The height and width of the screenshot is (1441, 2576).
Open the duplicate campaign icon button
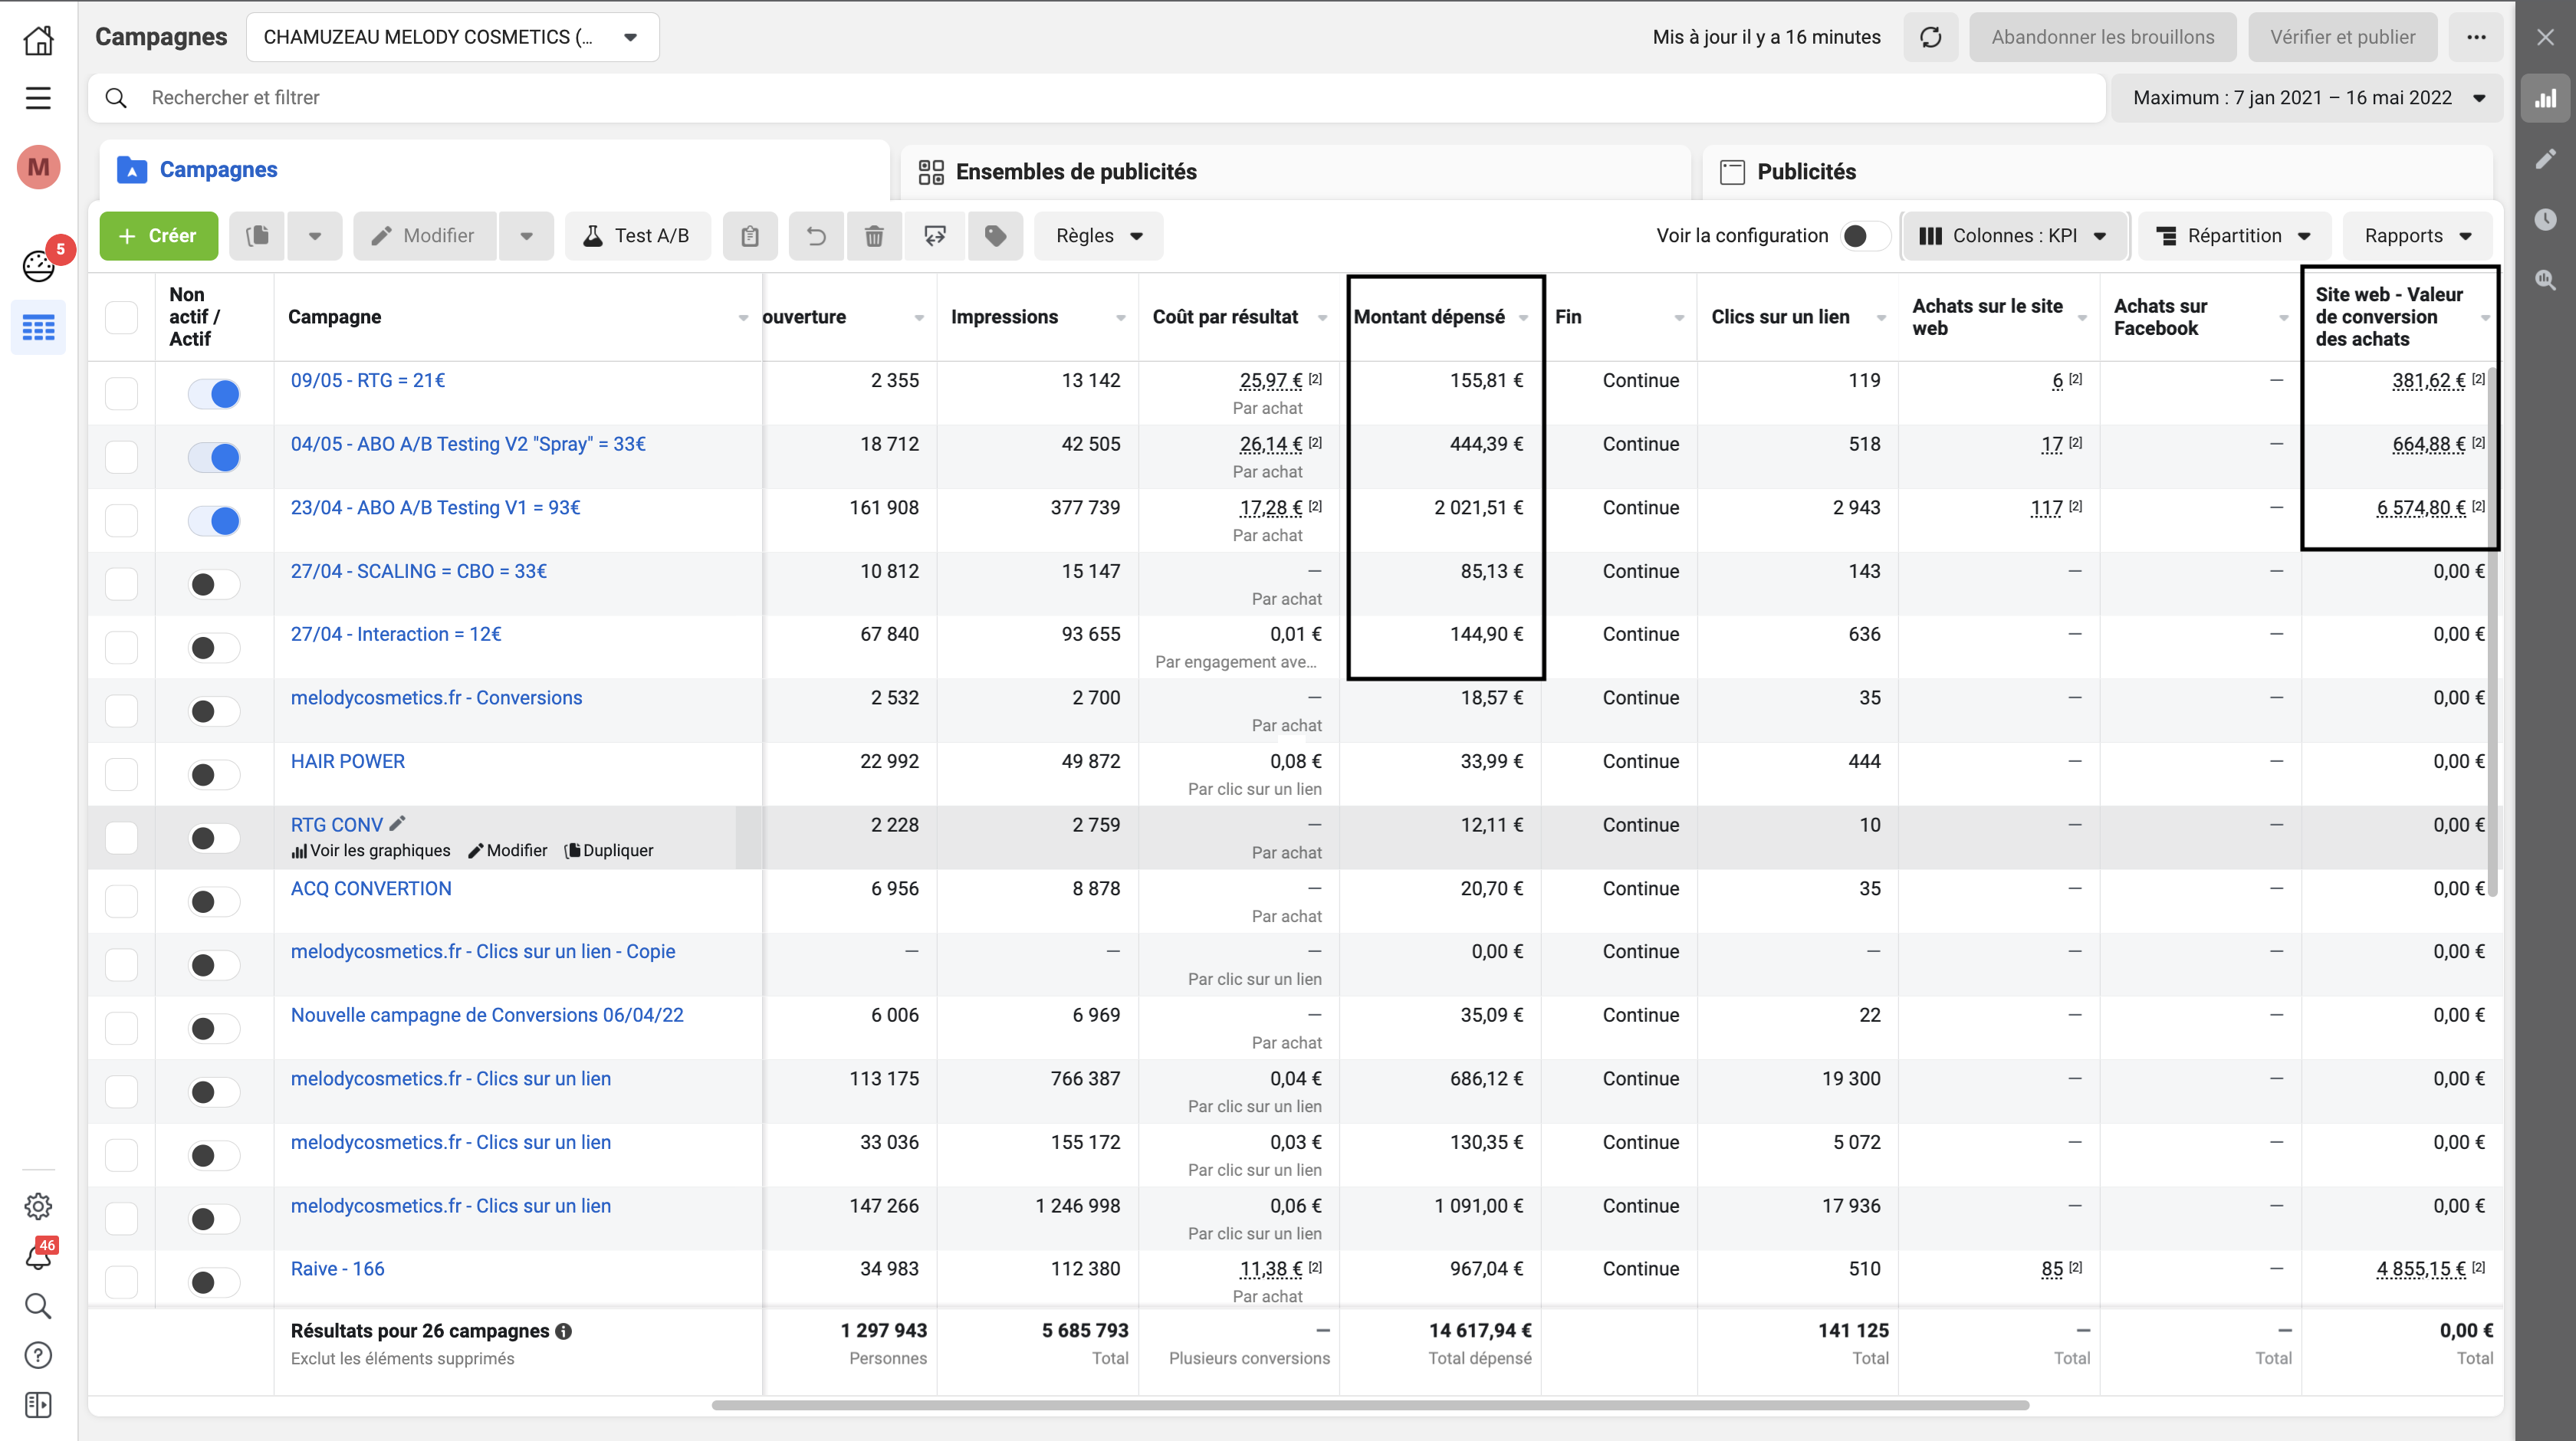point(257,236)
